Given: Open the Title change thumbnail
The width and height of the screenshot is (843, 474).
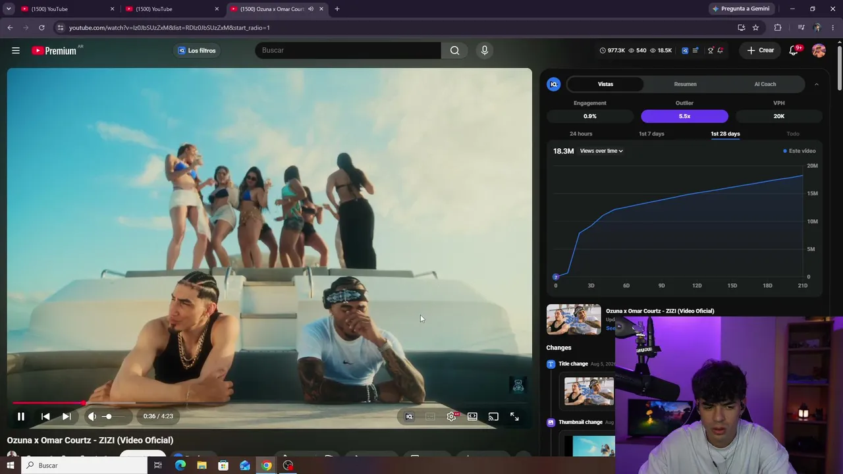Looking at the screenshot, I should [x=589, y=391].
